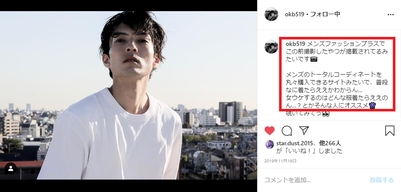This screenshot has width=401, height=192.
Task: Submit comment with 投稿する button
Action: [x=382, y=180]
